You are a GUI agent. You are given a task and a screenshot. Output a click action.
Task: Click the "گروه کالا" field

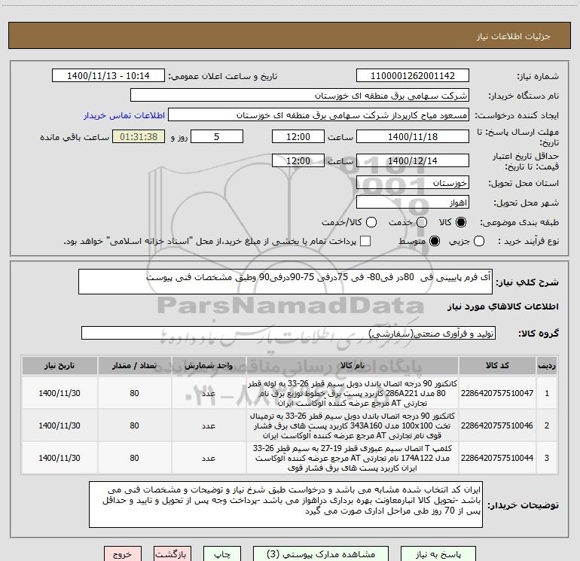pyautogui.click(x=286, y=333)
